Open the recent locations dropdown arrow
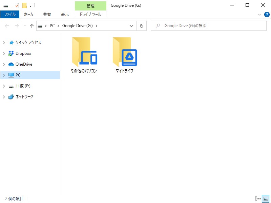271x203 pixels. tap(25, 26)
